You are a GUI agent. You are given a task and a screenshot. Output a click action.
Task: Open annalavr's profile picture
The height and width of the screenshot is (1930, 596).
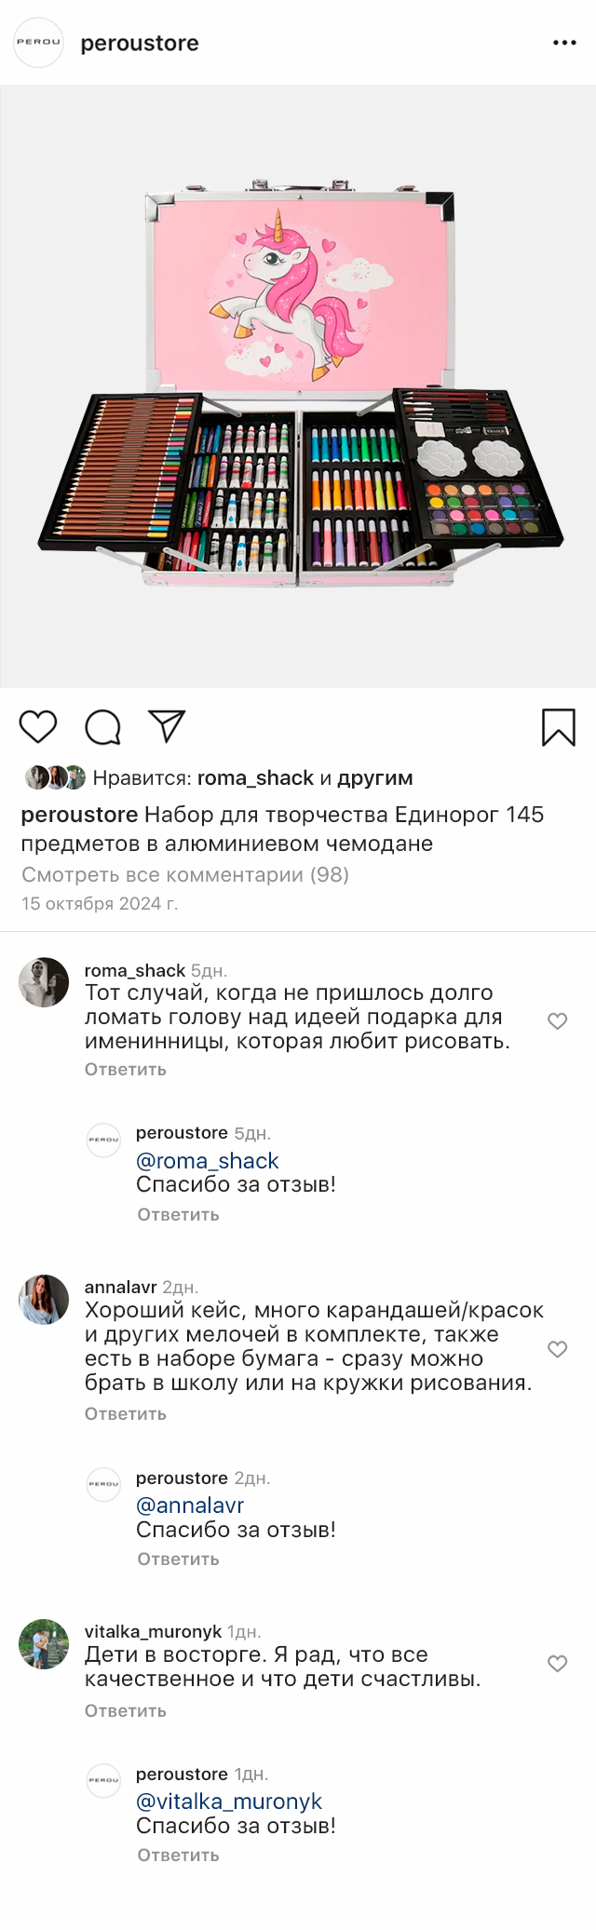[x=44, y=1299]
